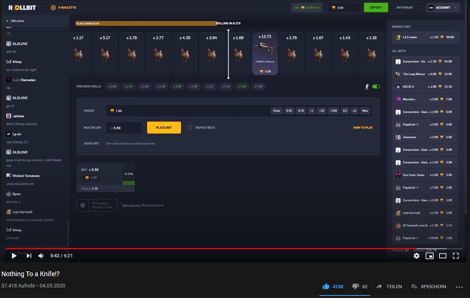Click previous roll x 2.99

(x=177, y=86)
